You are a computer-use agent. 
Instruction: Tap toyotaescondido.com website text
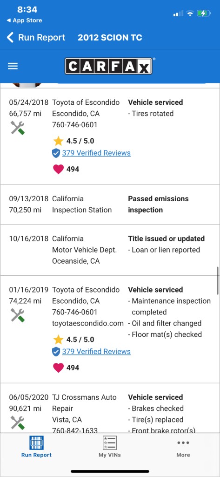[88, 323]
